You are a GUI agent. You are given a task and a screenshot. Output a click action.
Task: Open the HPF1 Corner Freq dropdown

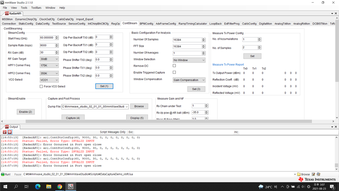49,65
